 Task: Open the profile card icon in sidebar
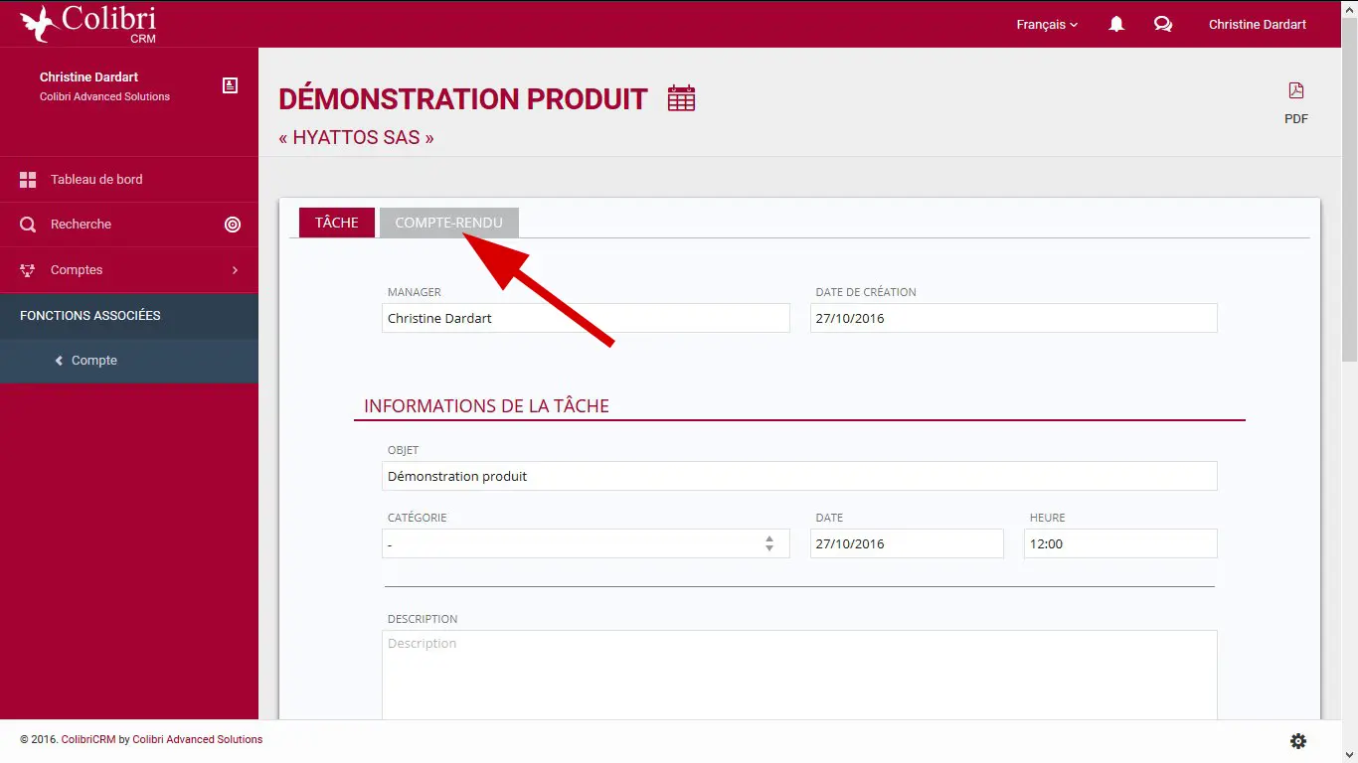pyautogui.click(x=230, y=85)
